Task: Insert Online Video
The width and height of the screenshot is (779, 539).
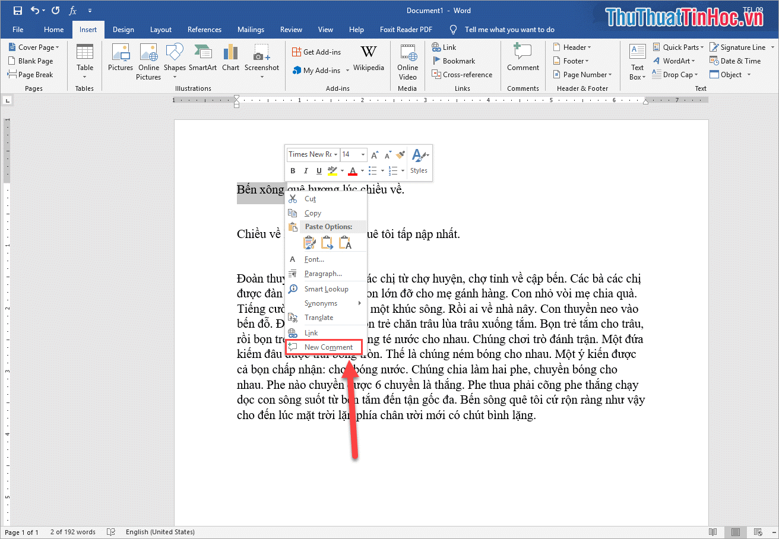Action: 408,62
